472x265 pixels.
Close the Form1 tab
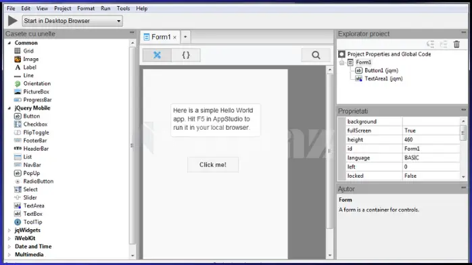point(174,38)
